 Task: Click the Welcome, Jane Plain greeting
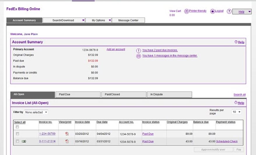pyautogui.click(x=24, y=34)
